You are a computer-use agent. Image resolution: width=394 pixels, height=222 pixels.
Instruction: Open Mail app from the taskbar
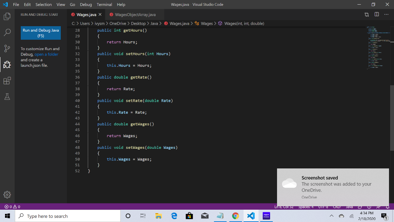tap(205, 216)
